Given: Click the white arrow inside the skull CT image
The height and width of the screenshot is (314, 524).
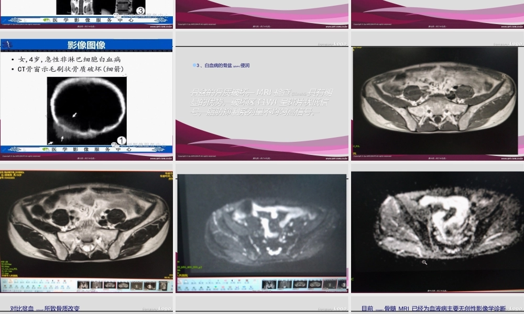Looking at the screenshot, I should pyautogui.click(x=75, y=114).
